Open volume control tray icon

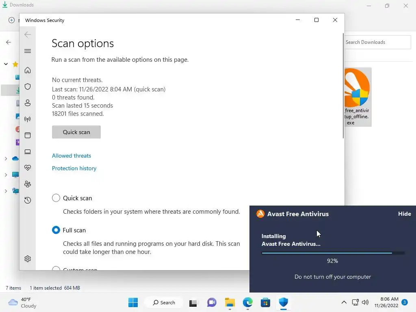tap(365, 302)
